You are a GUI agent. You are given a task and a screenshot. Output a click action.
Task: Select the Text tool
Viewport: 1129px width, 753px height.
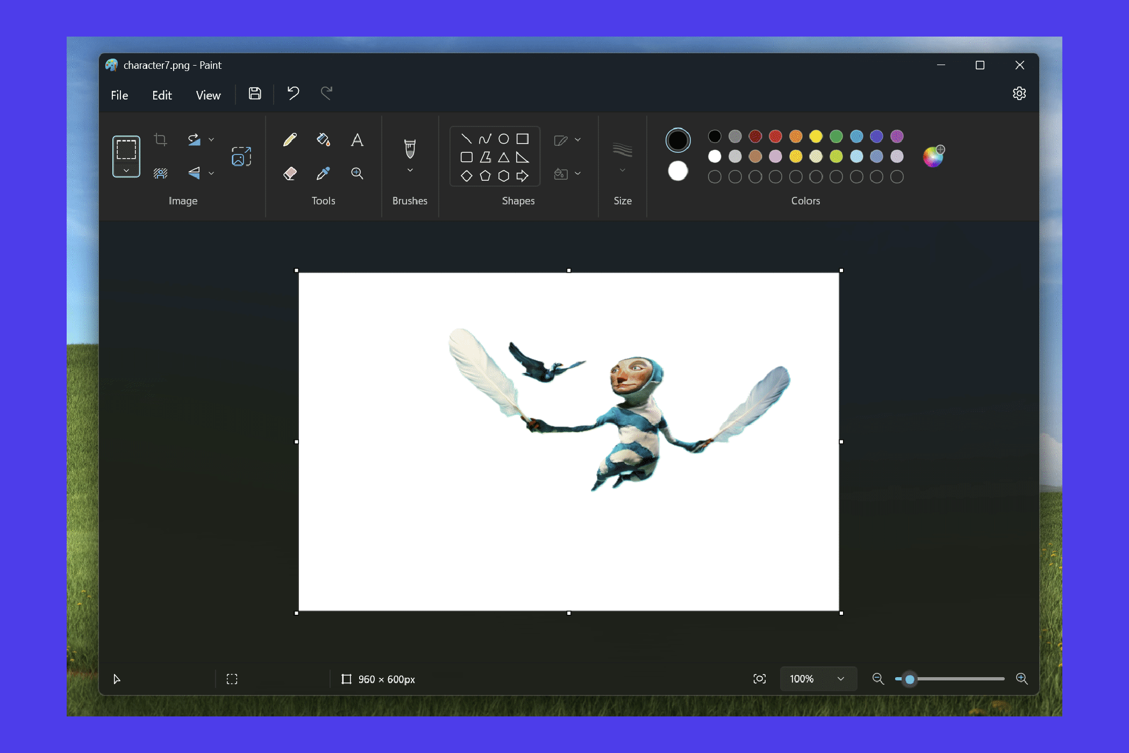tap(357, 140)
